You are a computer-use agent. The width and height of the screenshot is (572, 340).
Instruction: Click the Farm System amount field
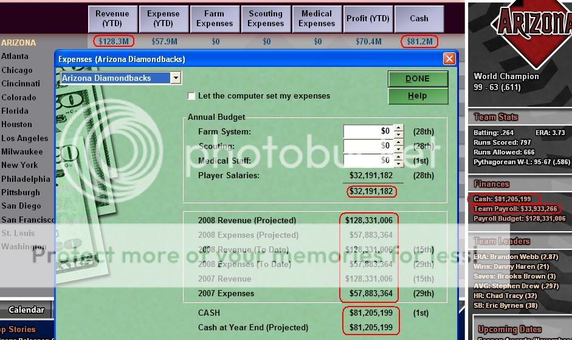(x=368, y=131)
